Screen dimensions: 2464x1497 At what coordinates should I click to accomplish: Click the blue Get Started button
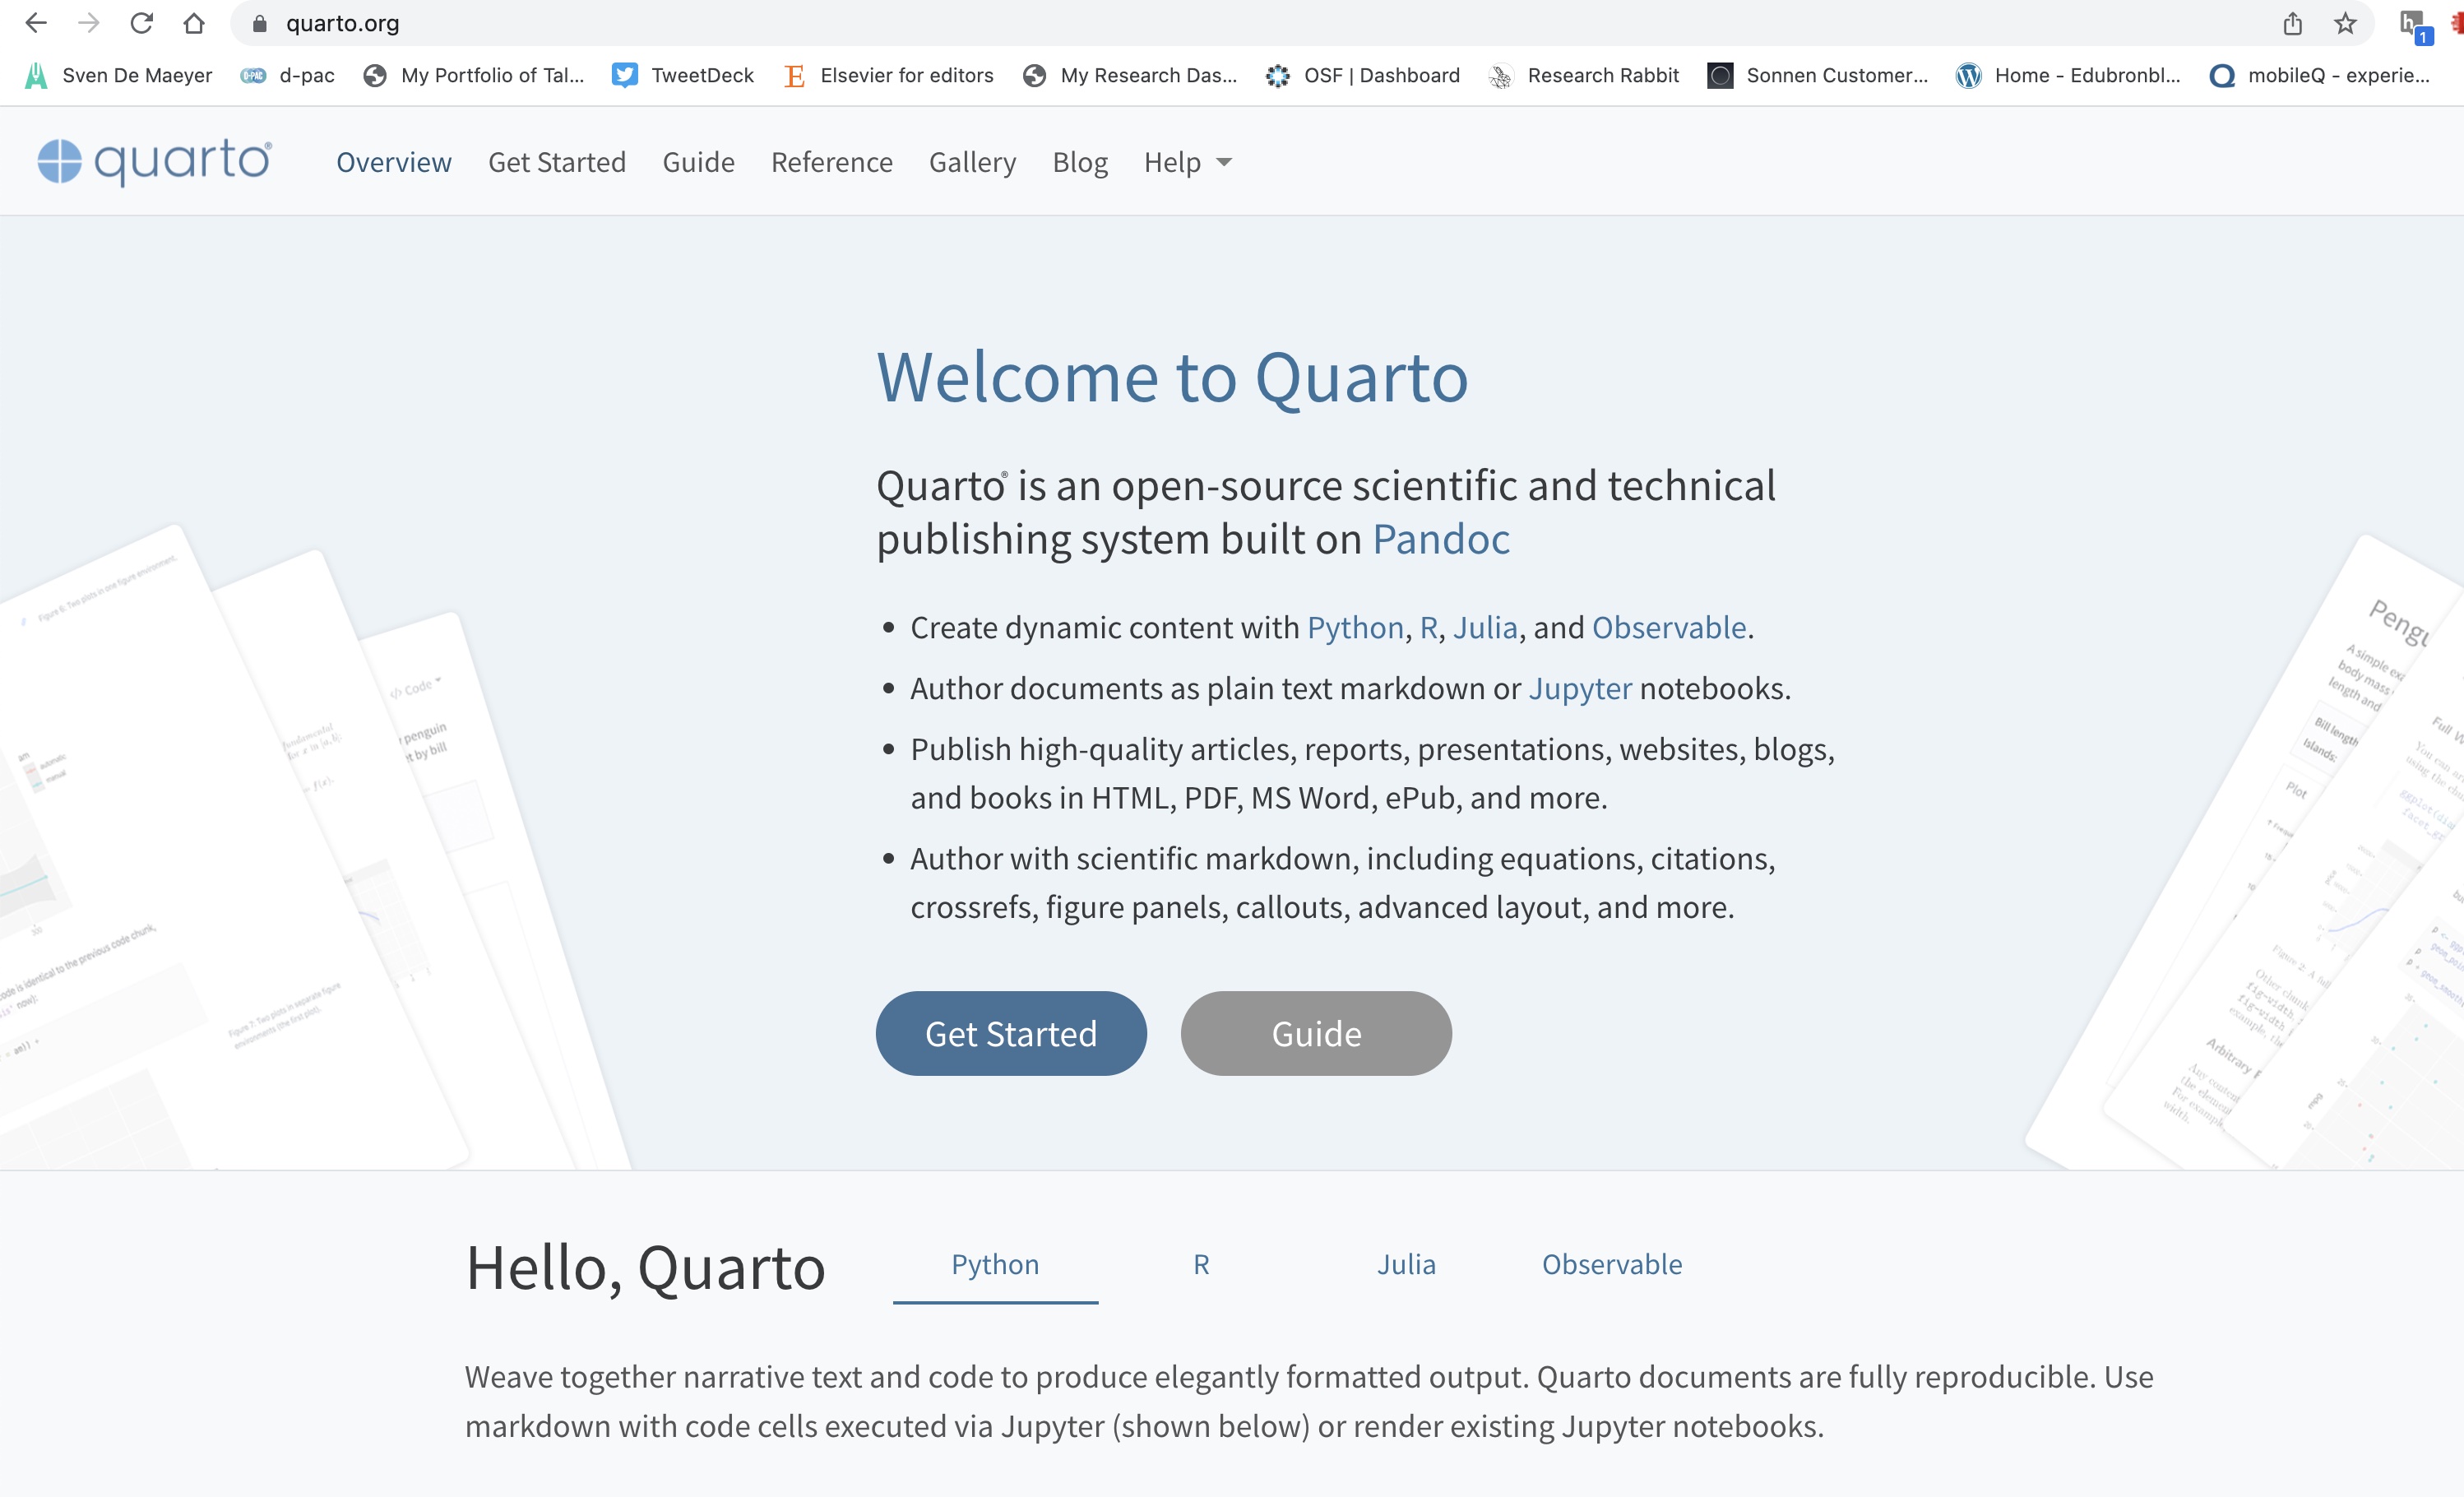(1011, 1033)
